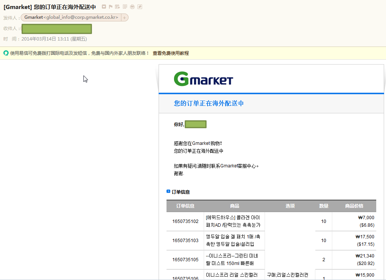The image size is (386, 280).
Task: Add email to calendar with calendar-plus icon
Action: point(117,7)
